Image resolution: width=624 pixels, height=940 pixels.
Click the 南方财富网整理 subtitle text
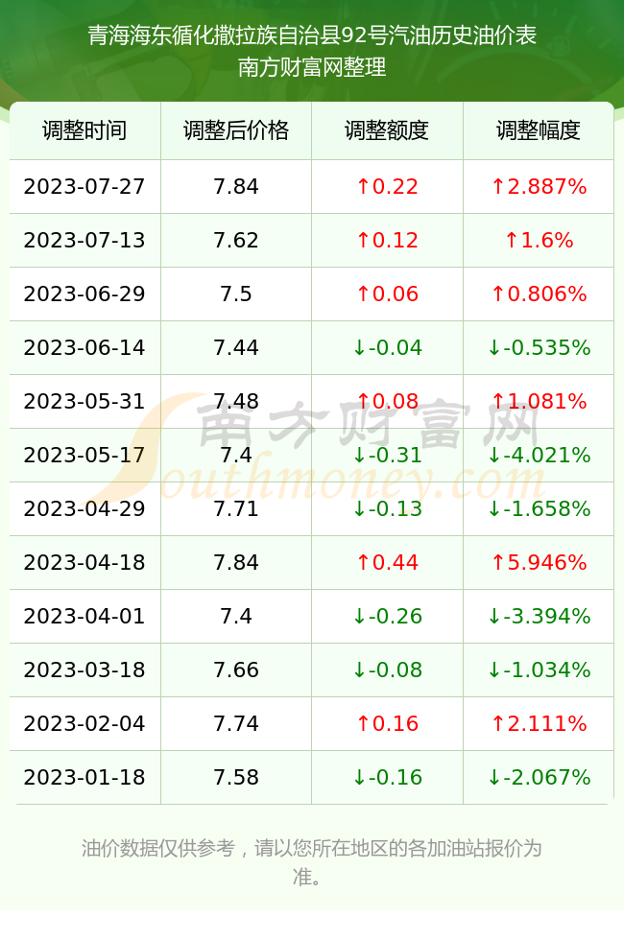pos(312,66)
